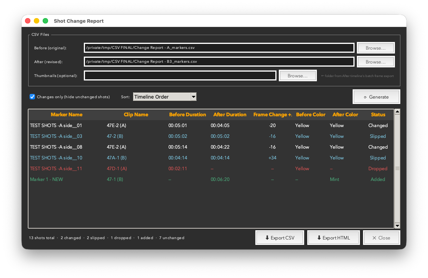The image size is (428, 278).
Task: Click the table scrollbar up arrow
Action: [x=398, y=112]
